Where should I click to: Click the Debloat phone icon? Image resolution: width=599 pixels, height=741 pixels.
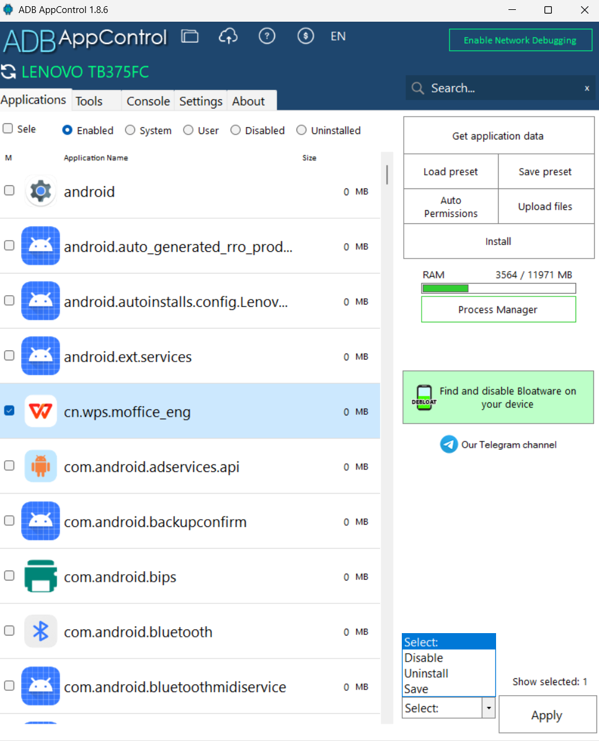click(424, 397)
